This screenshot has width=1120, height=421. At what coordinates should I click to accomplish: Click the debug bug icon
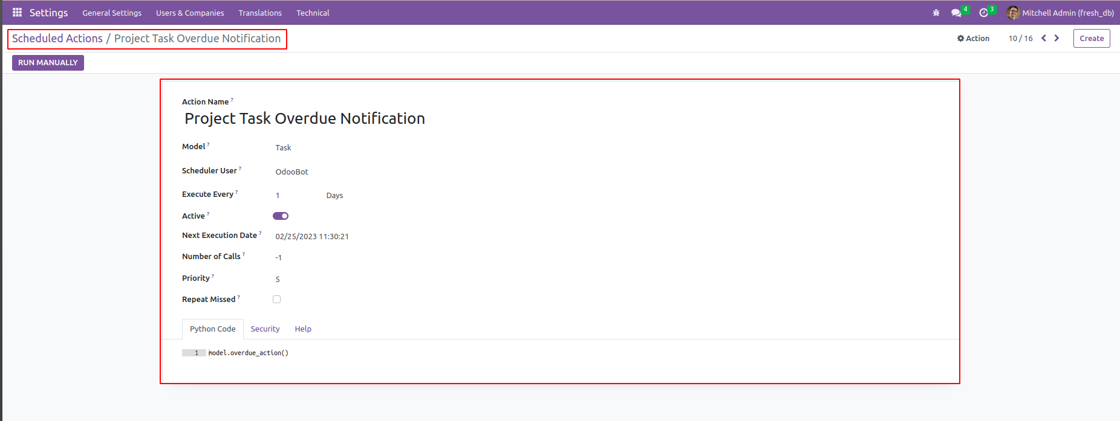(936, 13)
